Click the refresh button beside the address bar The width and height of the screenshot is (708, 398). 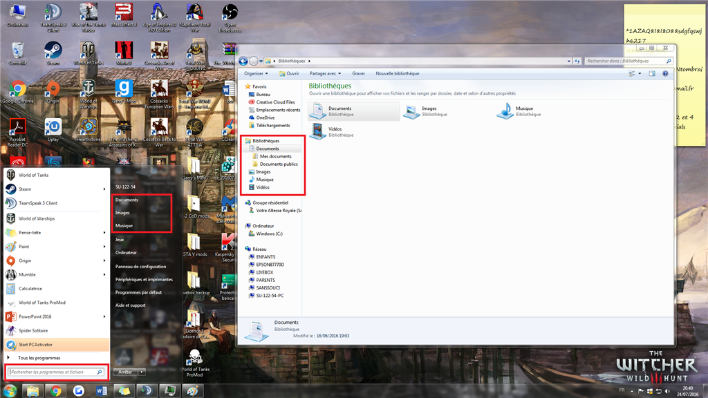point(577,61)
